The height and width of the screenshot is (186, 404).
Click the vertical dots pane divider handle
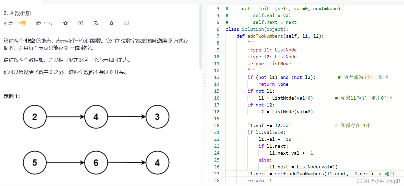click(x=205, y=82)
